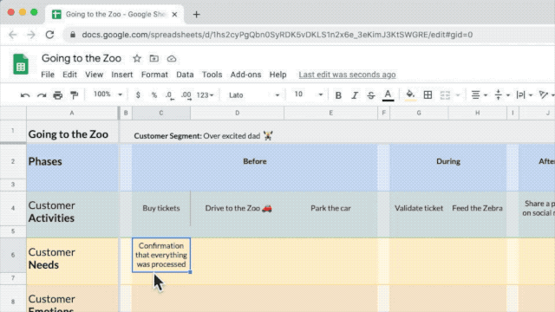Open the Help menu
The height and width of the screenshot is (312, 555).
[x=277, y=75]
